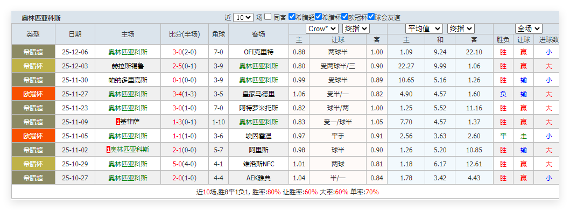
Task: Click the 希腊超 tag on 25-11-30
Action: 33,80
